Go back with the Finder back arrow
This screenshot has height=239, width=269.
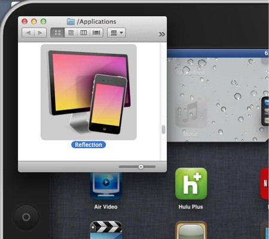(28, 33)
